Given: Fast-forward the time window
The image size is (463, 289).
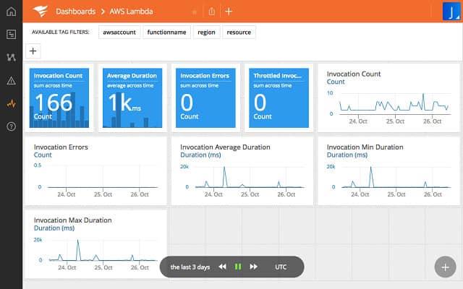Looking at the screenshot, I should pos(253,267).
